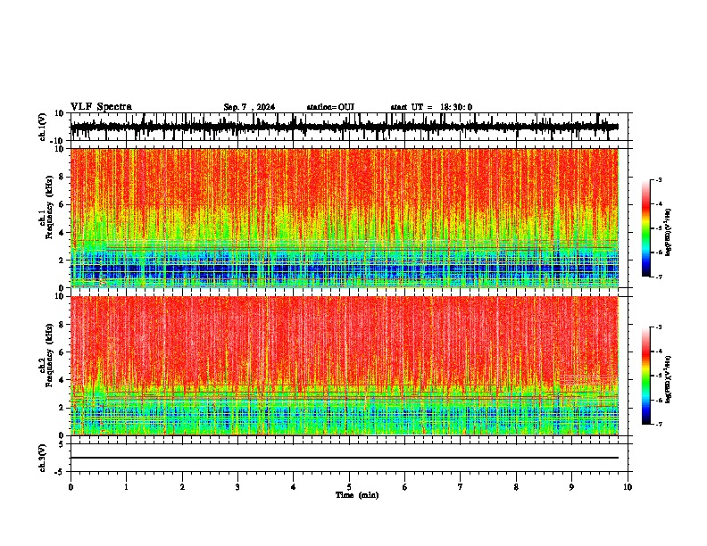
Task: Click time axis tick label "9"
Action: 571,487
